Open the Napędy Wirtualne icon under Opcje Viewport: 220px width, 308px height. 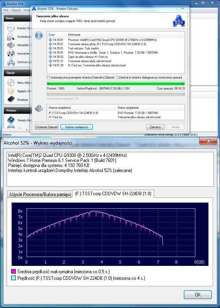(11, 91)
